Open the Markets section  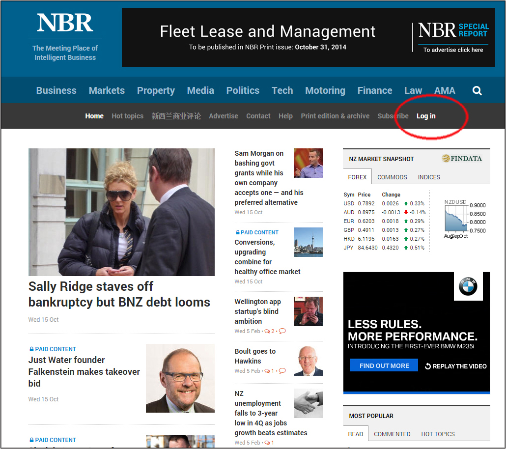[107, 91]
